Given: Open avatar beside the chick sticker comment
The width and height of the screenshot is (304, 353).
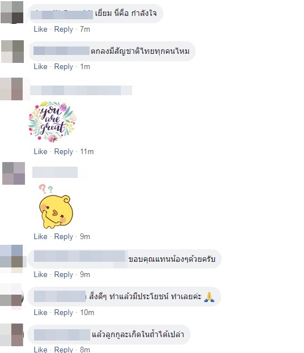Looking at the screenshot, I should pos(14,173).
